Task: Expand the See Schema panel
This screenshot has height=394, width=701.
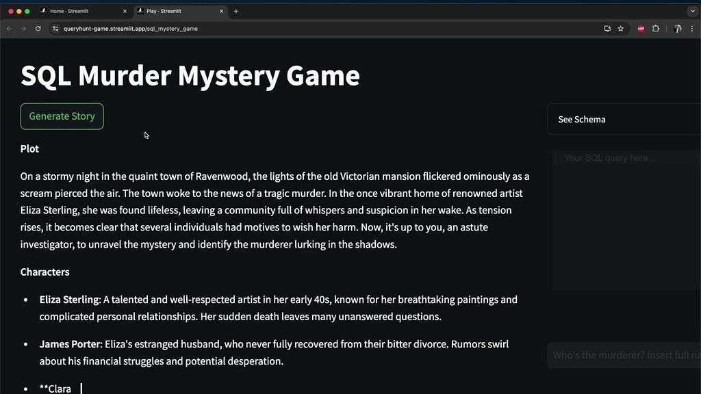Action: [x=581, y=119]
